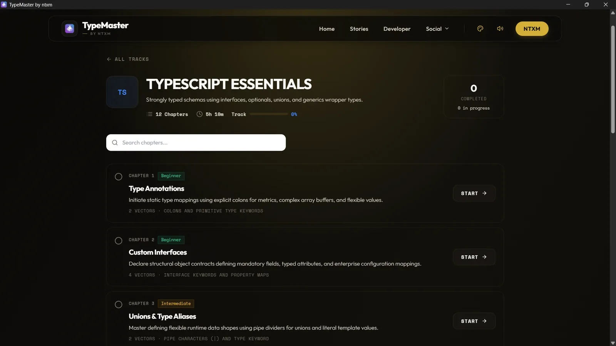Open the Stories nav item
Screen dimensions: 616x346
coord(359,29)
